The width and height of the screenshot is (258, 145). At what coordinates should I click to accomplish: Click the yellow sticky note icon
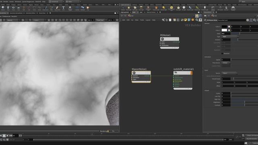coord(185,20)
